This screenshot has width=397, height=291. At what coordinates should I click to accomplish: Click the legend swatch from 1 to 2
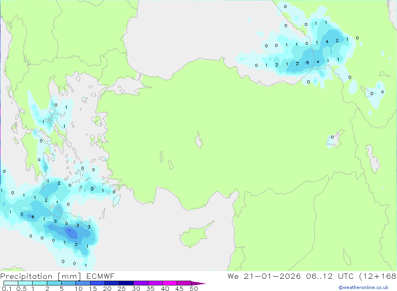pyautogui.click(x=39, y=283)
